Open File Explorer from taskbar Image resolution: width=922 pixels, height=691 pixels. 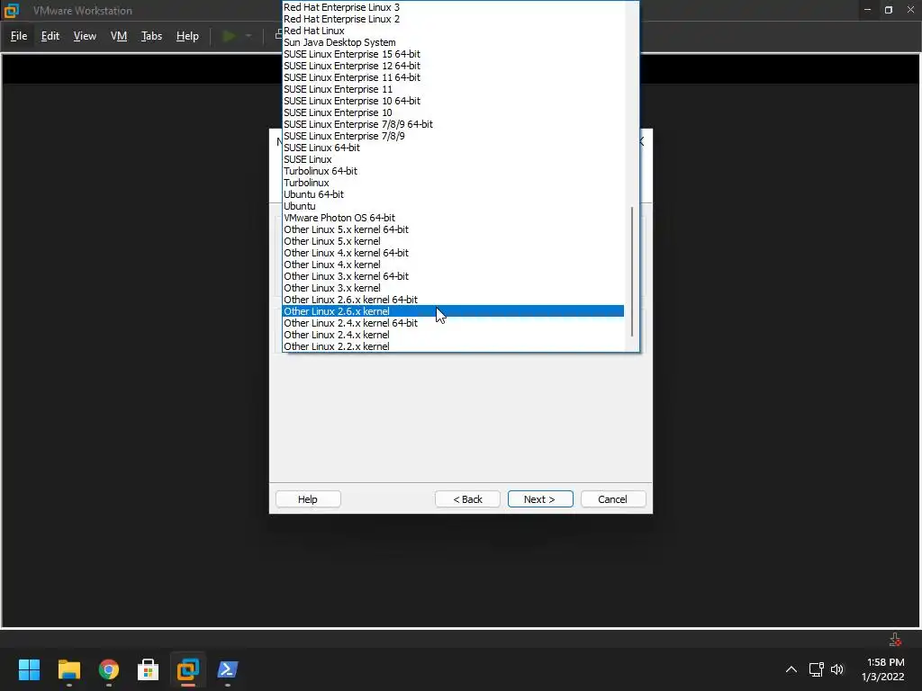pyautogui.click(x=68, y=669)
